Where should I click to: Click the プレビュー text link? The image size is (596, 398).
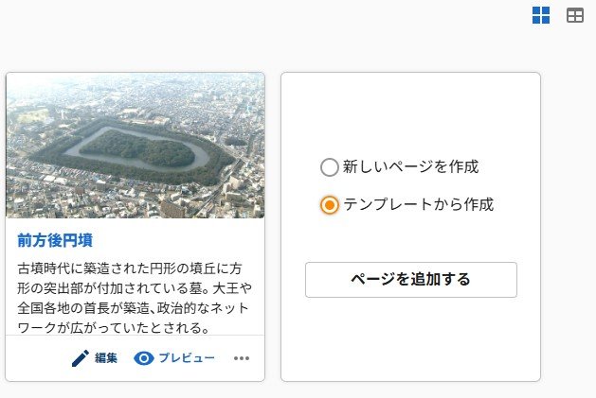click(187, 358)
